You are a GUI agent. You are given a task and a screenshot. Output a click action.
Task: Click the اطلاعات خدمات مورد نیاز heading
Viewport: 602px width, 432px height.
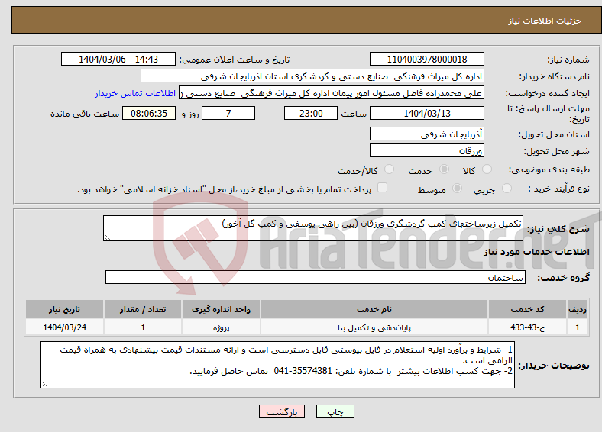click(x=536, y=252)
